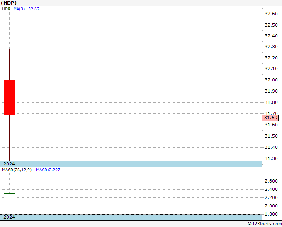Click the green MACD histogram bar

coord(10,204)
